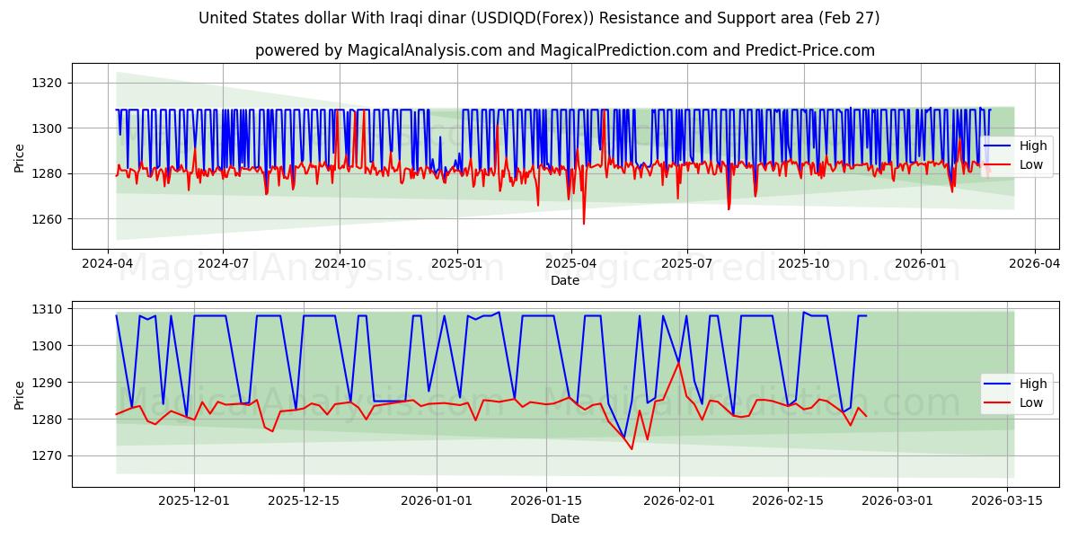Click the 2026-01-01 date tick label
1078x539 pixels.
[x=436, y=501]
